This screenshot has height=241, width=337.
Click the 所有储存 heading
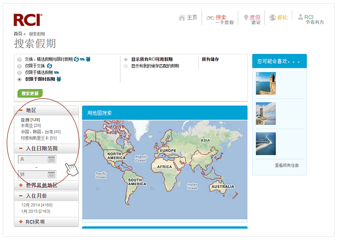tap(210, 59)
